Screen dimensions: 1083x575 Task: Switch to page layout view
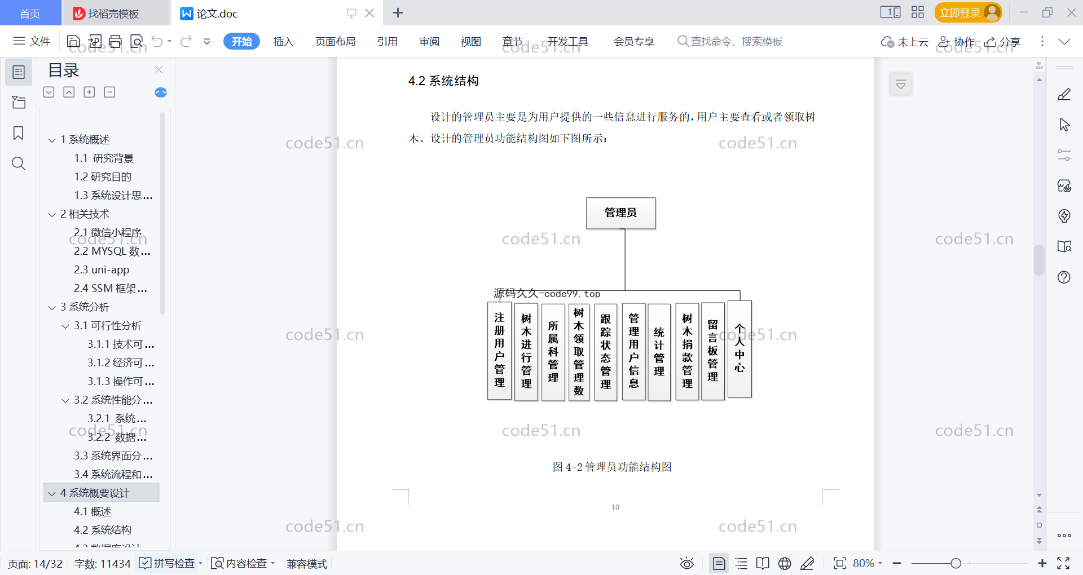pos(719,563)
